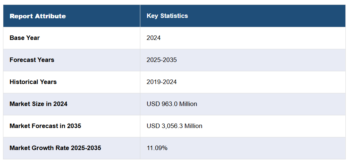Screen dimensions: 348x162
Task: Select the Market Growth Rate 2025-2035 label
Action: coord(55,148)
